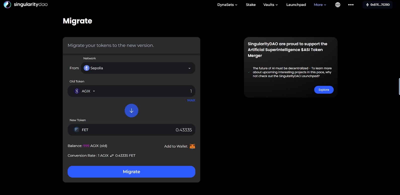The image size is (400, 195).
Task: Click the 'New Token' label
Action: click(78, 120)
